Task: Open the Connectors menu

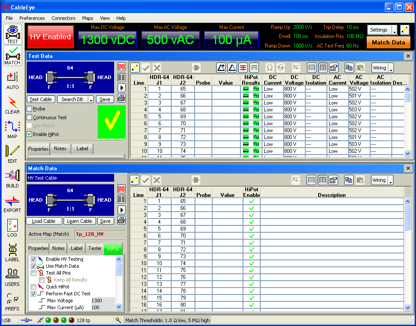Action: [64, 18]
